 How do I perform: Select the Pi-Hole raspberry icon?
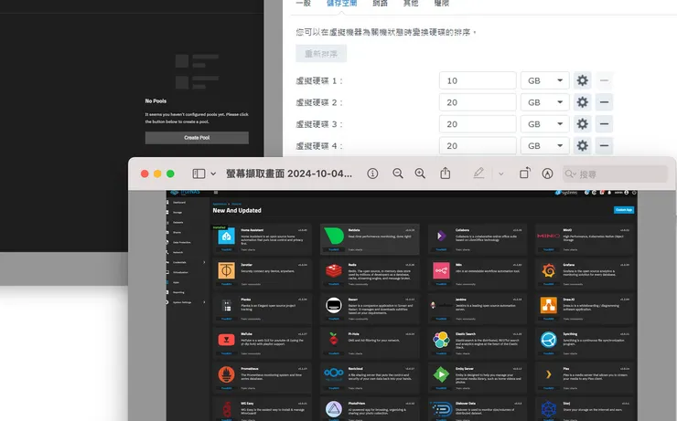[334, 339]
